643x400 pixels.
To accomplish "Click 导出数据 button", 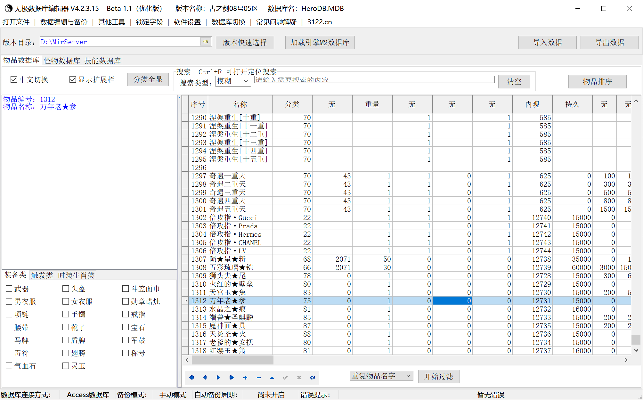I will click(x=610, y=42).
